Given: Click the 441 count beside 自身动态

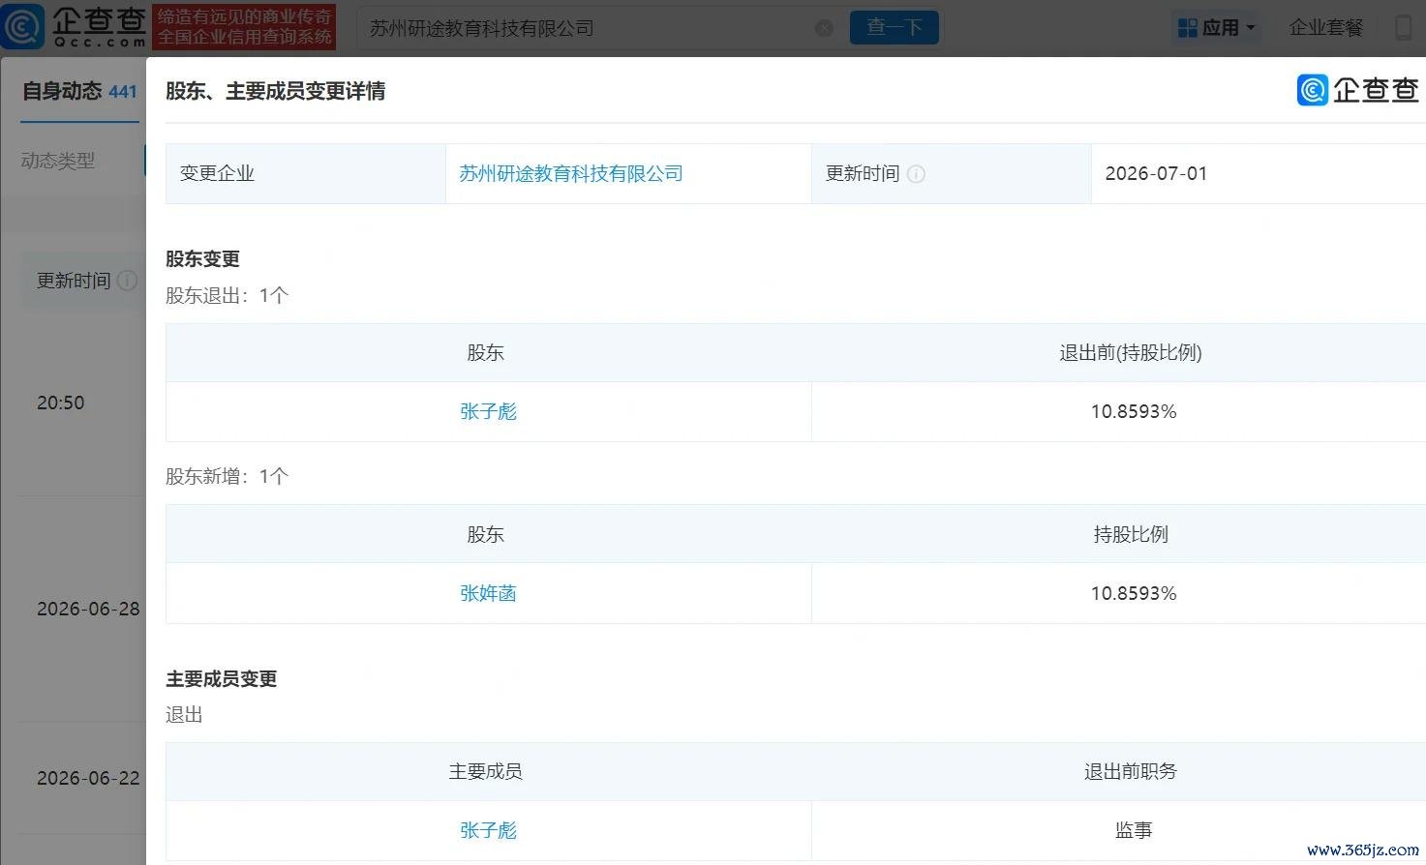Looking at the screenshot, I should click(123, 92).
